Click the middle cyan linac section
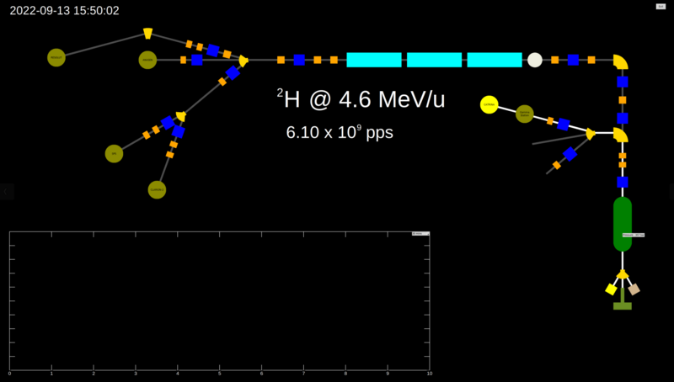The width and height of the screenshot is (674, 382). (434, 60)
